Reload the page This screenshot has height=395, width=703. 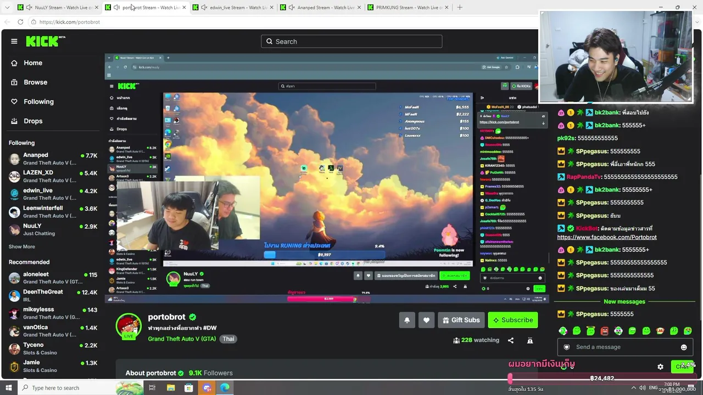tap(20, 22)
